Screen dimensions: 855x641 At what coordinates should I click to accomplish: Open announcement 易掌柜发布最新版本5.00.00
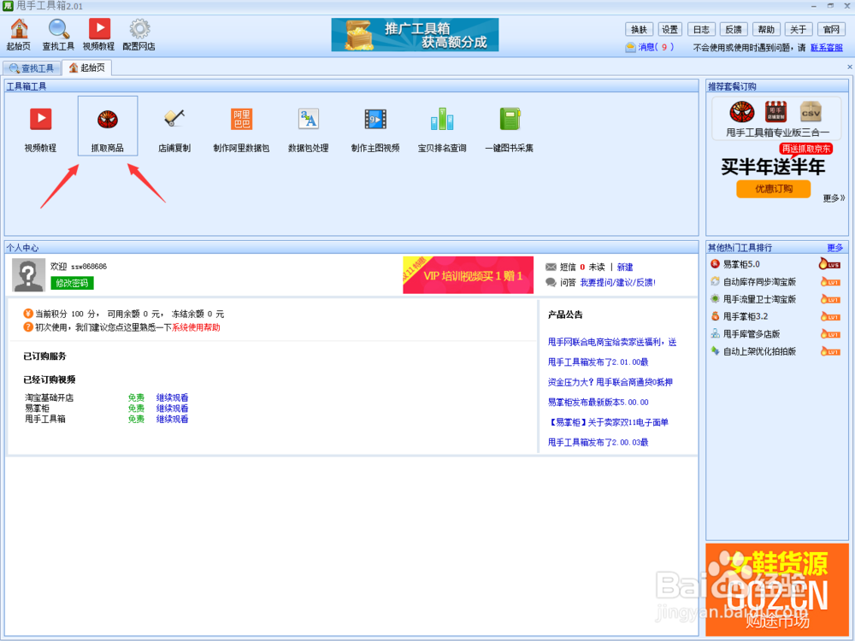(598, 403)
